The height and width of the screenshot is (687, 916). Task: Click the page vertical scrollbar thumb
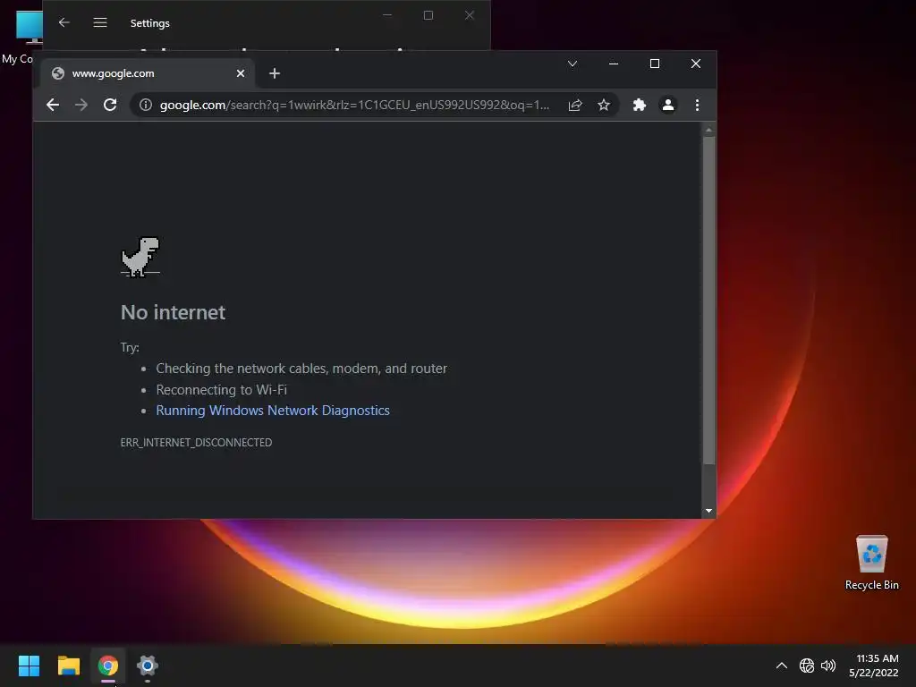coord(709,301)
